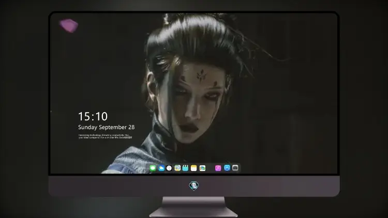Screen dimensions: 388x218
Task: Open the Maps app in dock
Action: [177, 168]
